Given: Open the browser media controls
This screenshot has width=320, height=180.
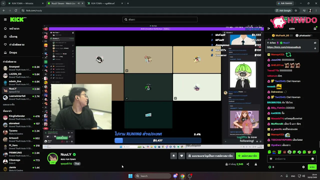Looking at the screenshot, I should tap(304, 10).
